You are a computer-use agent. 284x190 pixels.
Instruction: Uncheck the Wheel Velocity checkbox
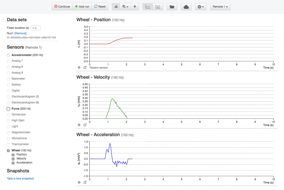pyautogui.click(x=13, y=159)
